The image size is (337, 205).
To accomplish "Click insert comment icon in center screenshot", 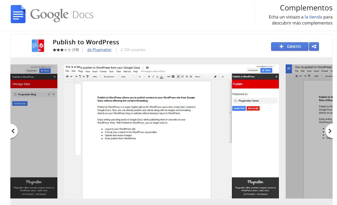I will [x=173, y=76].
